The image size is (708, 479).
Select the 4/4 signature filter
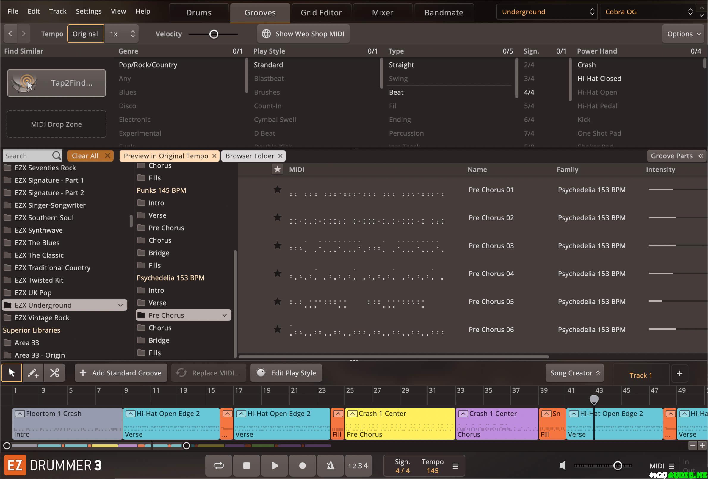[x=529, y=92]
